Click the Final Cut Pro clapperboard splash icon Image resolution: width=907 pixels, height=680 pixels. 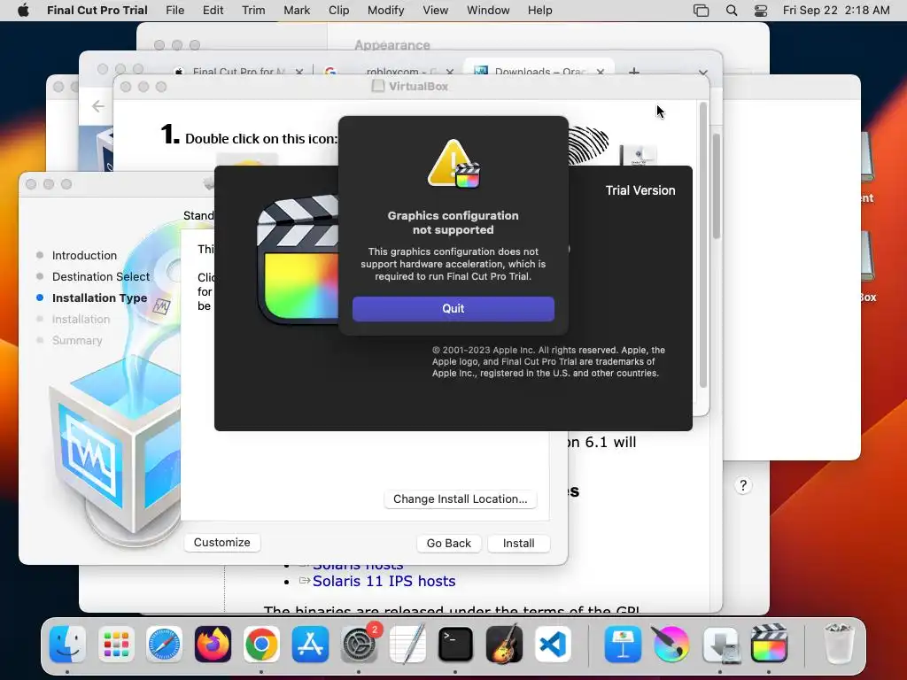[298, 260]
